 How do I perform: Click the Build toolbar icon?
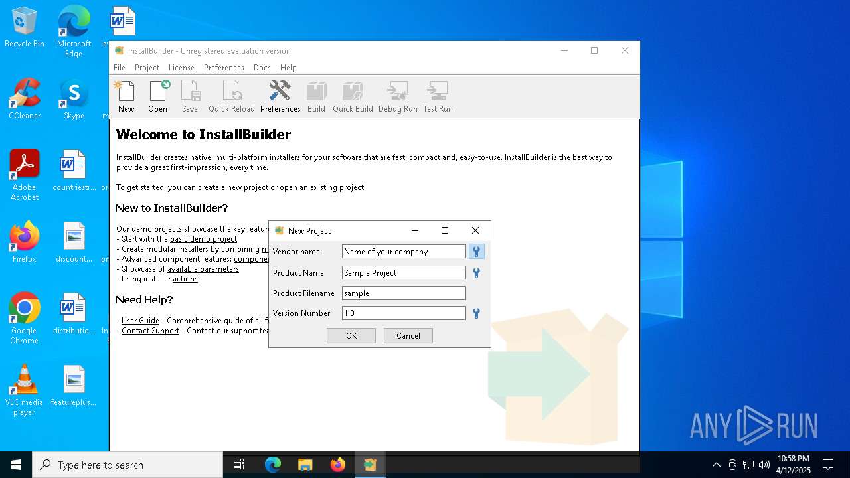pos(316,96)
